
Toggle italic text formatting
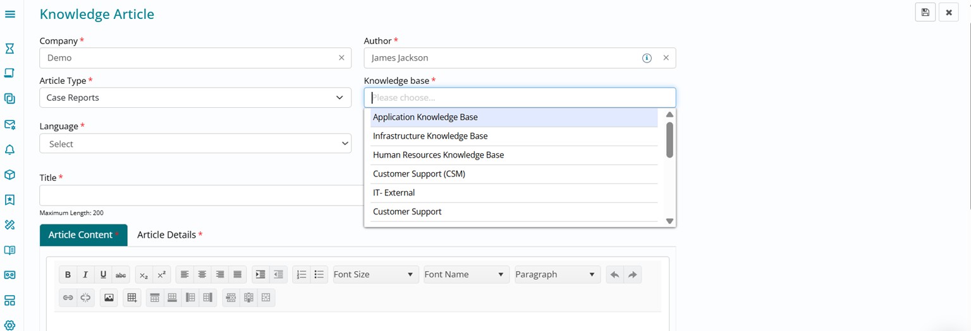point(85,275)
